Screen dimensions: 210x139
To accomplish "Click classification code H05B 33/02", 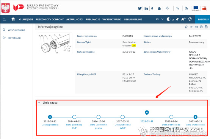I will click(129, 81).
